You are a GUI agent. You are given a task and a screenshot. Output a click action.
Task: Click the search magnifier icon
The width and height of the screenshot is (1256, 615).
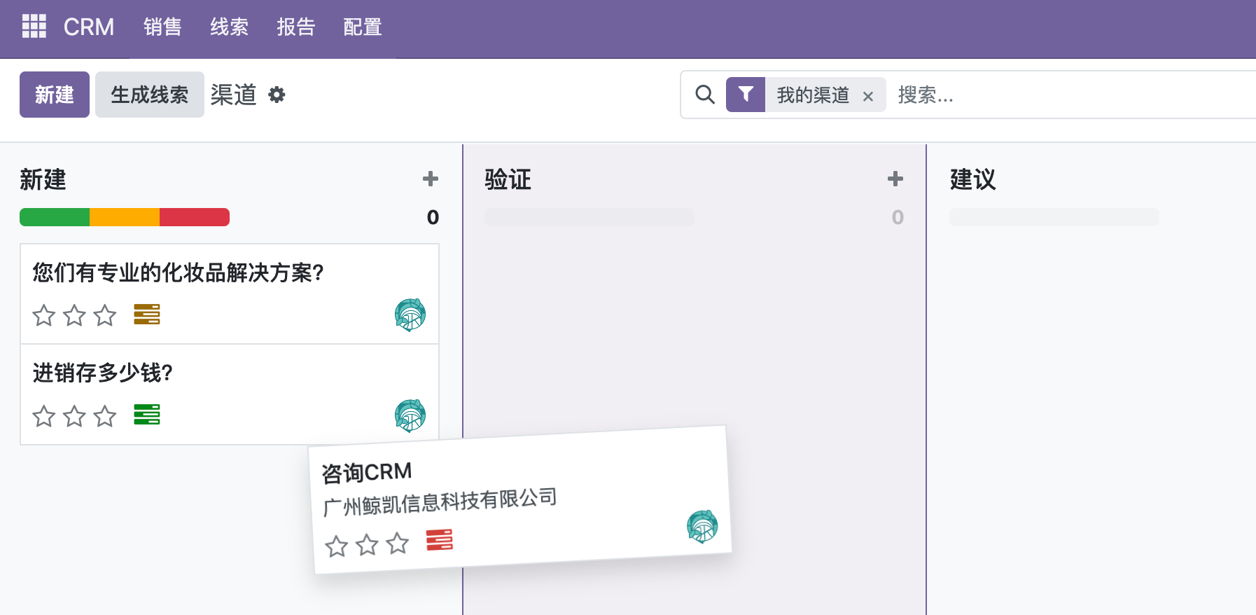point(704,95)
